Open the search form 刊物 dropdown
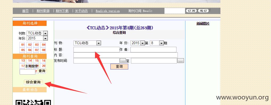This screenshot has height=105, width=271. [x=87, y=43]
